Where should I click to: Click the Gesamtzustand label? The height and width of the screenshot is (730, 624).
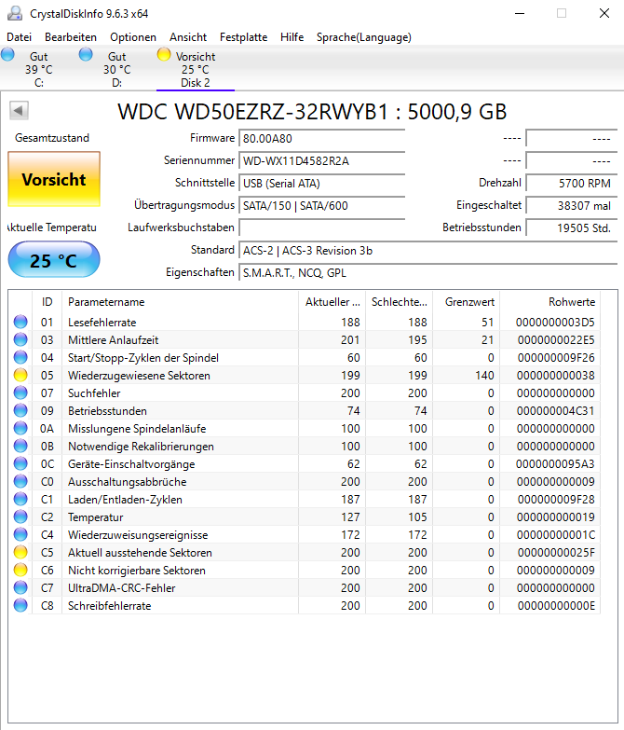point(52,138)
